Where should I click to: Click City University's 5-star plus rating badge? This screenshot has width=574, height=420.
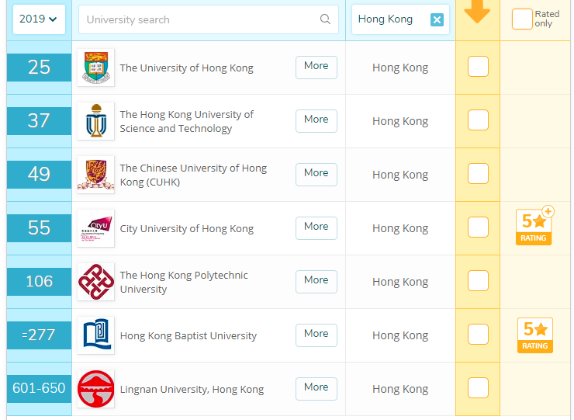tap(534, 227)
